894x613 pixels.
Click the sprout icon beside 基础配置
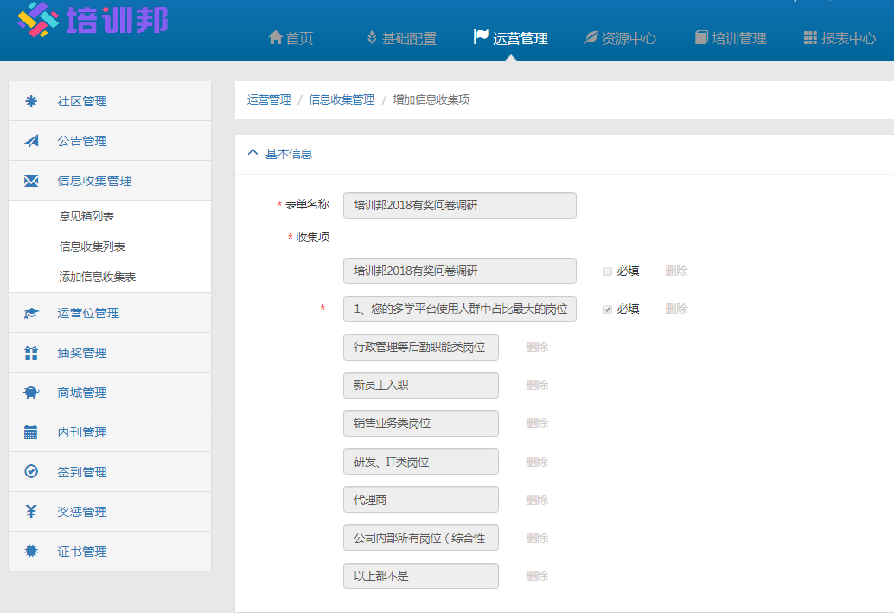(372, 38)
